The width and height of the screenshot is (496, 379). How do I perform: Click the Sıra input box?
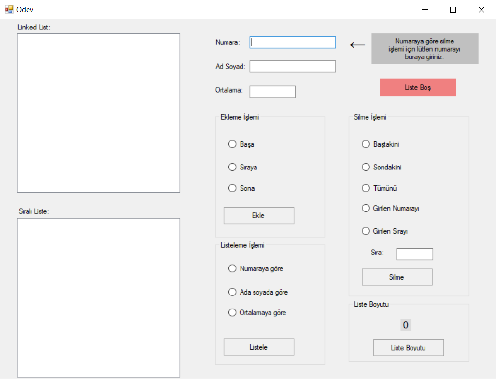click(x=414, y=254)
